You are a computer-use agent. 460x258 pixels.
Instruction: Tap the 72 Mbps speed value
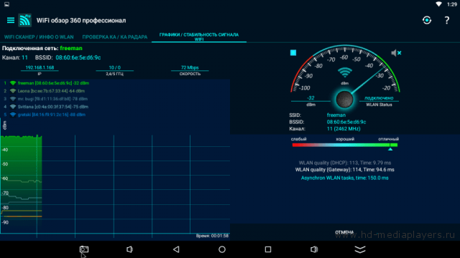190,67
